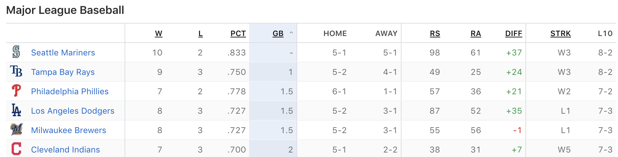Sort standings by DIFF column
This screenshot has height=157, width=618.
click(x=514, y=34)
